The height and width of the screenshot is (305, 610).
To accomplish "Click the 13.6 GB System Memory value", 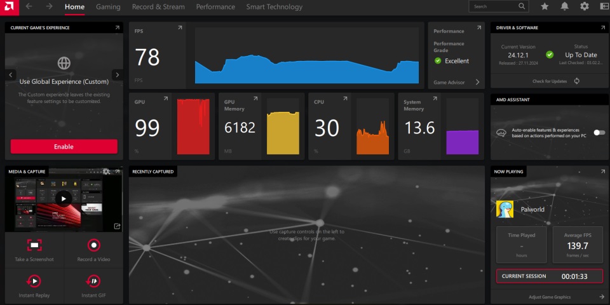I will pos(420,128).
